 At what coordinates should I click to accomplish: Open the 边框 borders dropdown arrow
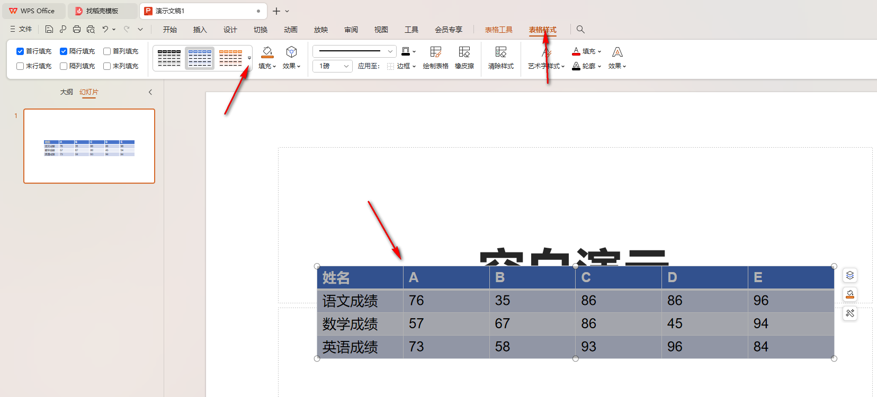pyautogui.click(x=414, y=66)
